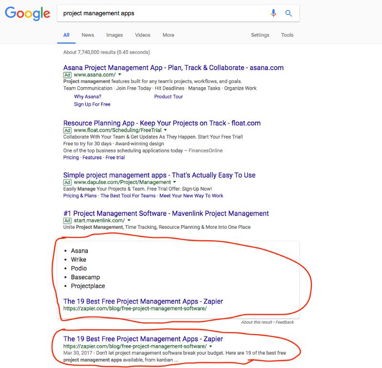Click the Feedback link below the snippet
The width and height of the screenshot is (382, 368).
click(x=285, y=322)
